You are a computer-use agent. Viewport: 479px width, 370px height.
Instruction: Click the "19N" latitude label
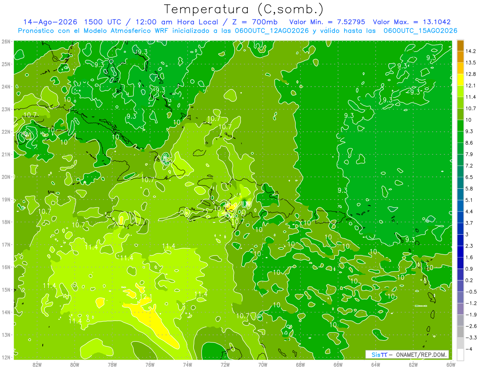[x=6, y=199]
